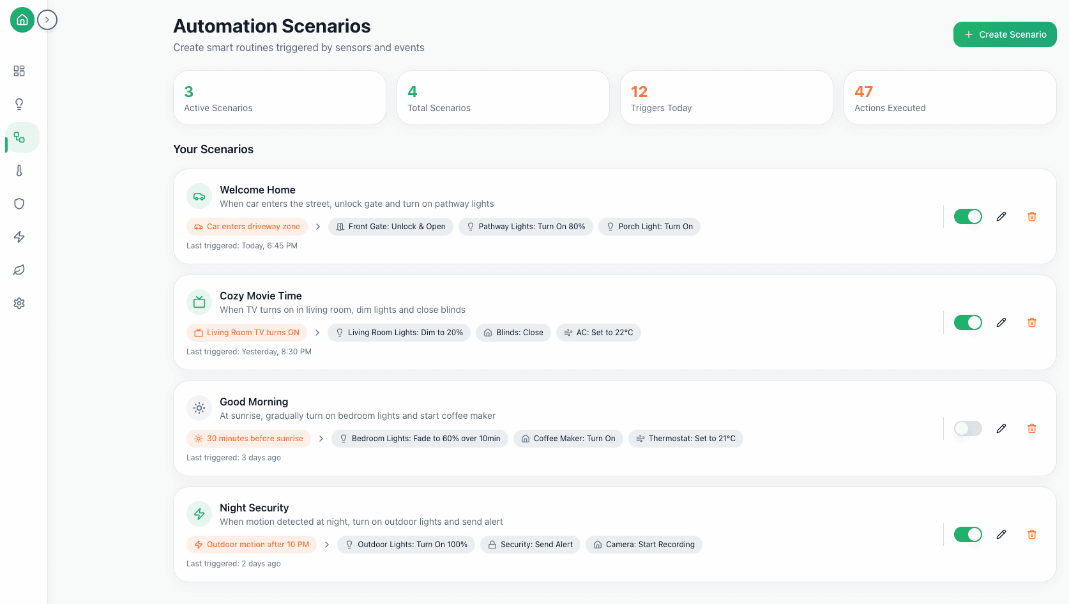This screenshot has height=604, width=1069.
Task: Open the settings gear sidebar icon
Action: (x=19, y=303)
